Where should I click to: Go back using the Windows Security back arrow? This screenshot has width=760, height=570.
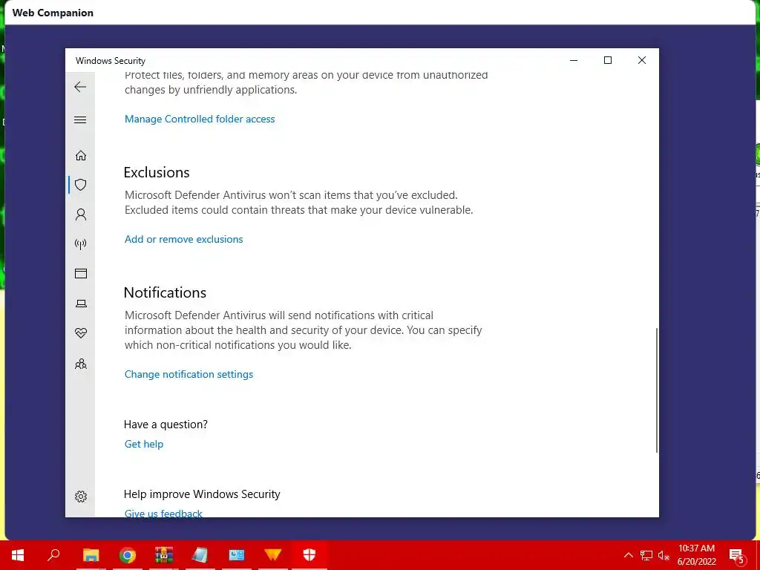point(80,87)
